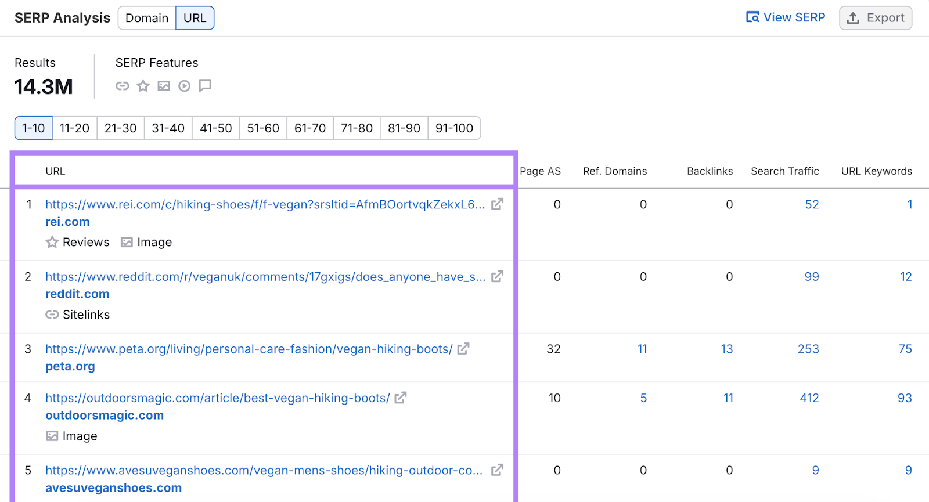929x502 pixels.
Task: Select results page 1-10
Action: tap(34, 128)
